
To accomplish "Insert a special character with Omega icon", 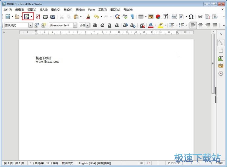I will 191,17.
